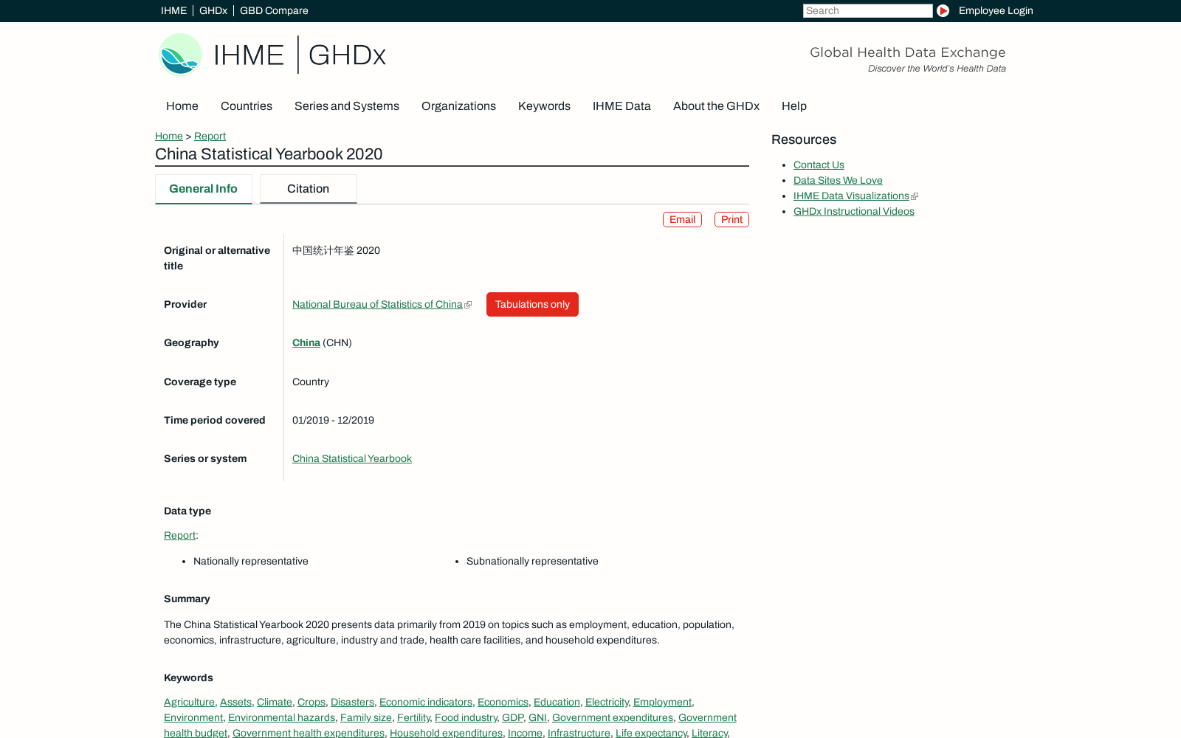Open GBD Compare in top bar
This screenshot has width=1181, height=738.
pyautogui.click(x=274, y=10)
